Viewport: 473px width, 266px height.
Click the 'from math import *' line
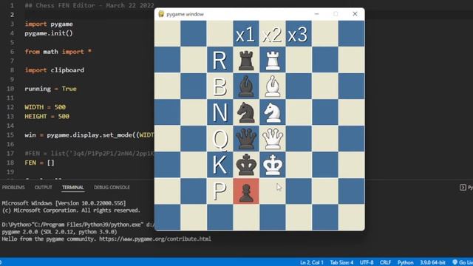[58, 52]
